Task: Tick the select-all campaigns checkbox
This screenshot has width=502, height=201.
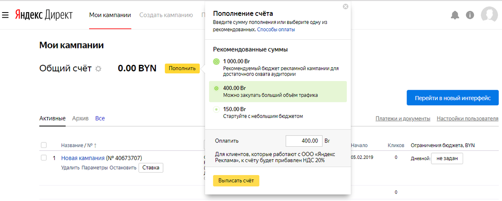Action: point(44,145)
